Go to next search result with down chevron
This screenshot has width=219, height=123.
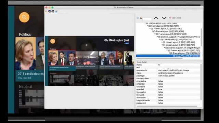164,18
